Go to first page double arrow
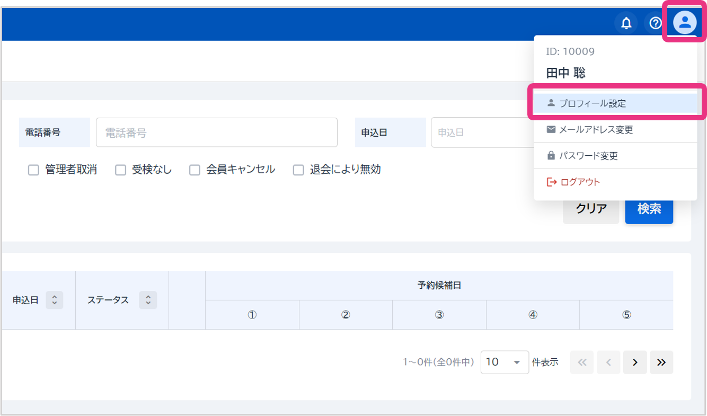707x416 pixels. (x=582, y=362)
